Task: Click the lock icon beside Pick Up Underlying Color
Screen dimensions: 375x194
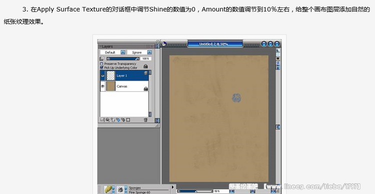Action: (145, 66)
